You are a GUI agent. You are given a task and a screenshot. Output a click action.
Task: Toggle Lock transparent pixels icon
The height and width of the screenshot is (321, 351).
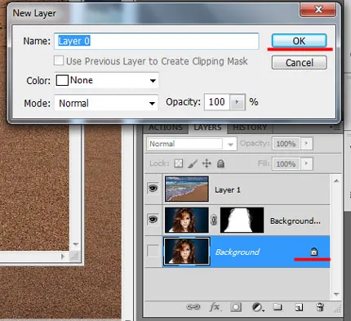[x=179, y=163]
